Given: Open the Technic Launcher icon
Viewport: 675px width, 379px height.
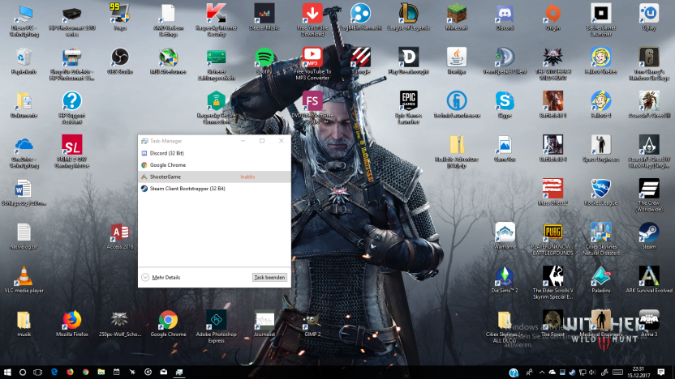Looking at the screenshot, I should point(456,101).
